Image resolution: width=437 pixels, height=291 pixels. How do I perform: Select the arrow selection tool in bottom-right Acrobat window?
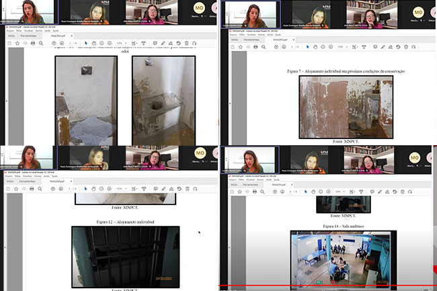pos(306,192)
